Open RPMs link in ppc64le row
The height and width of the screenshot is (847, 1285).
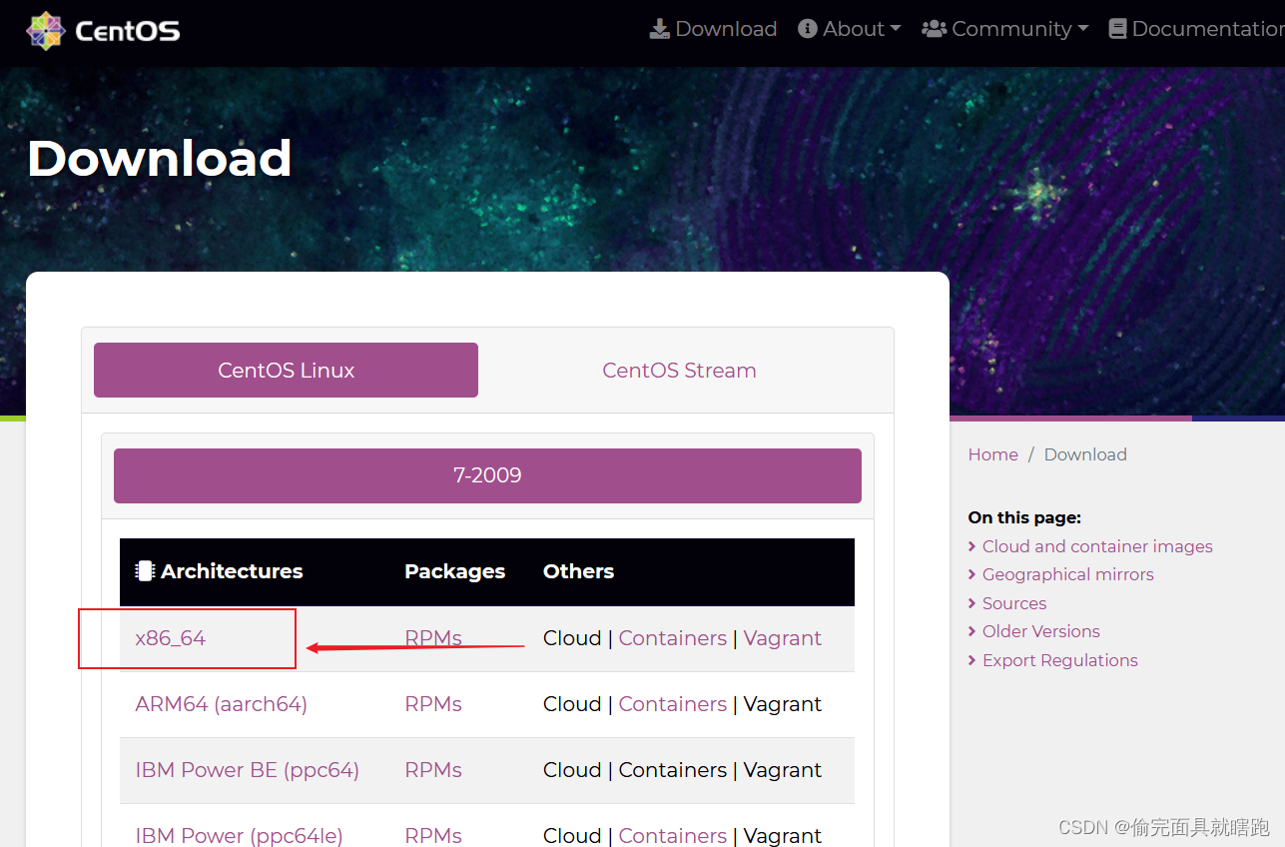coord(433,835)
